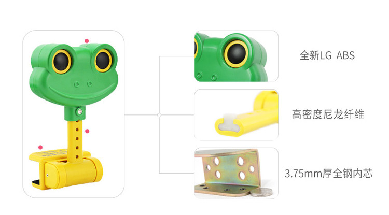This screenshot has width=389, height=215.
Task: Click the pink dot above the frog head
Action: tap(87, 41)
